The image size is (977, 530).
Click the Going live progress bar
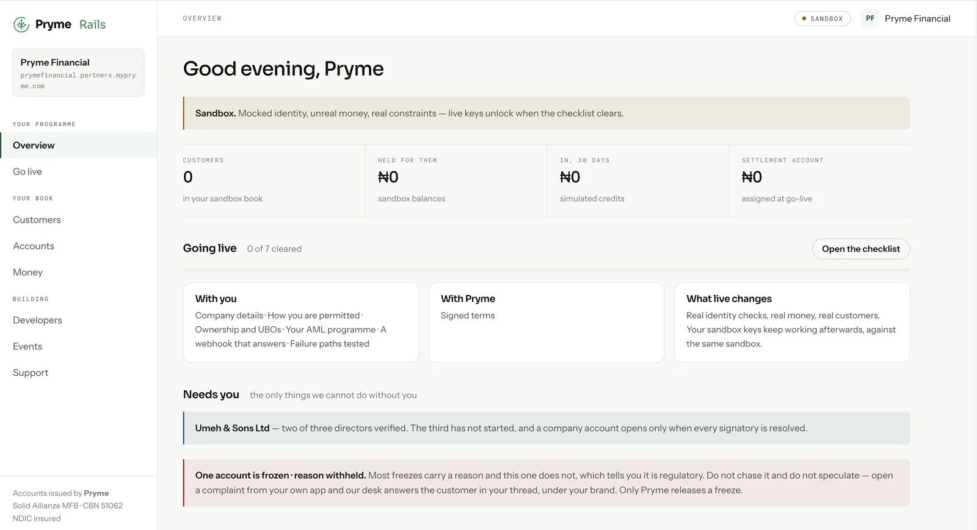point(547,270)
